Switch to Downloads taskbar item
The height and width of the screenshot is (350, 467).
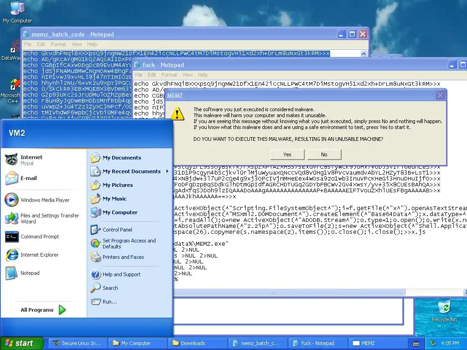(x=198, y=343)
